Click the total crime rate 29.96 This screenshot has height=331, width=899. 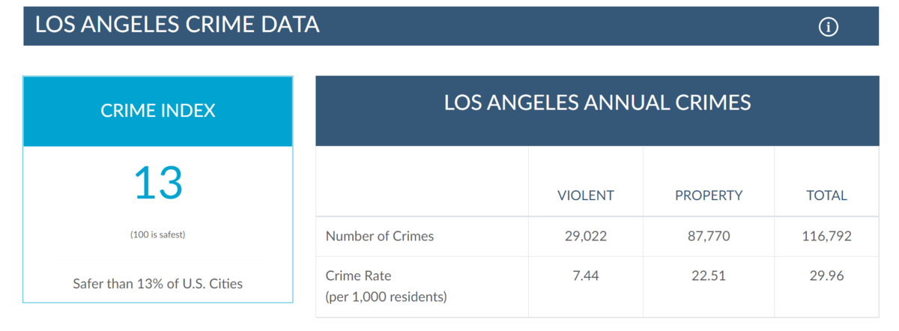click(x=826, y=276)
